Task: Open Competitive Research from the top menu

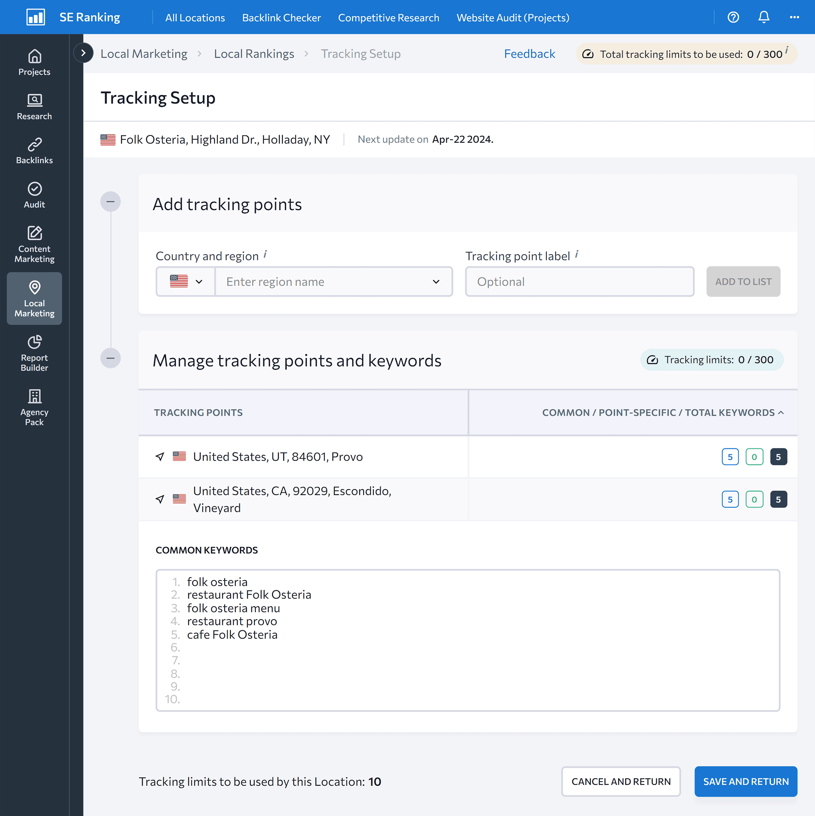Action: point(389,17)
